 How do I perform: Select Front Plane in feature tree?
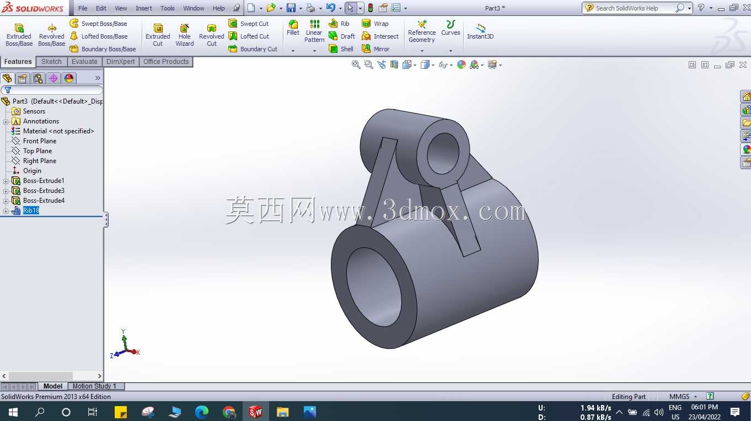tap(40, 141)
